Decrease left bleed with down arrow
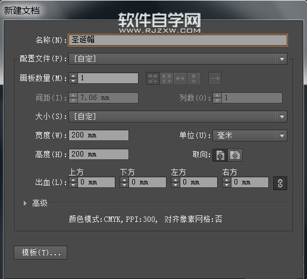The height and width of the screenshot is (279, 307). [176, 185]
